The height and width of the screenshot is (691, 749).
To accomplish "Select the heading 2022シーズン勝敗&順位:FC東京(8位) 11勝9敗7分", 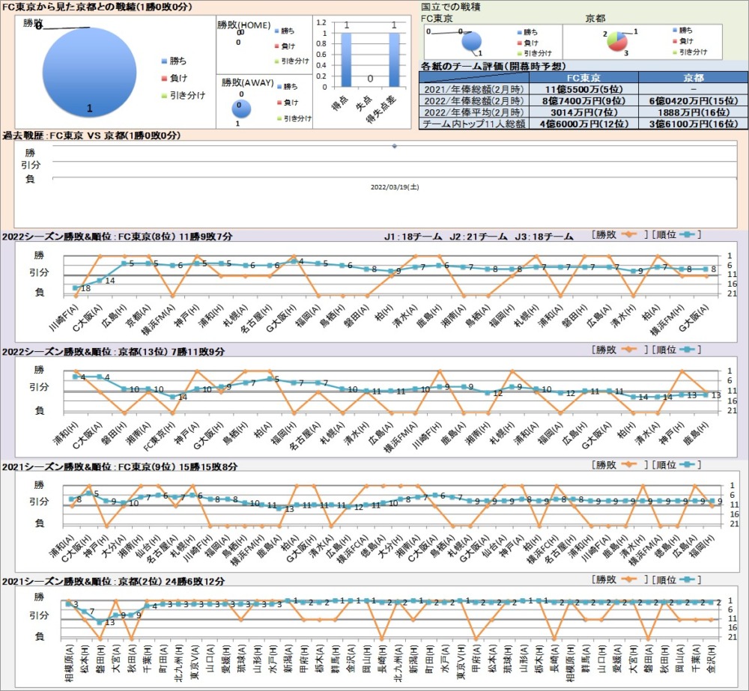I will [x=118, y=237].
